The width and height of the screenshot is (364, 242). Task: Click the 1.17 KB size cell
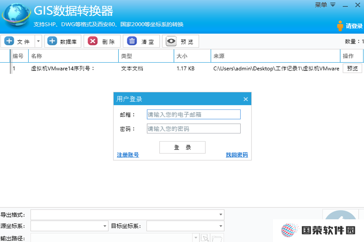186,69
